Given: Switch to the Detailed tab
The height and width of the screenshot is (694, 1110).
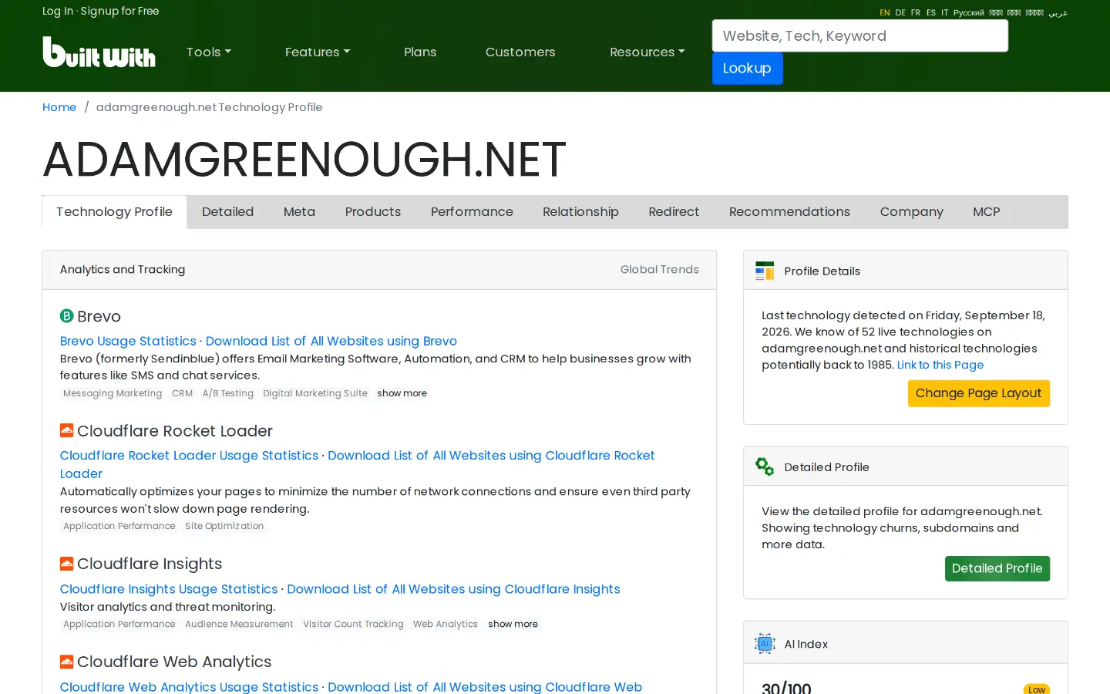Looking at the screenshot, I should point(227,211).
